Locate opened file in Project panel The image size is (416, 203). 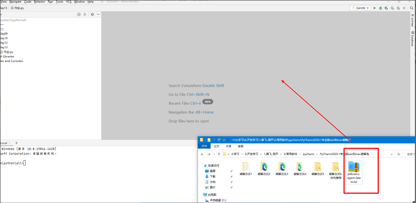pyautogui.click(x=79, y=14)
